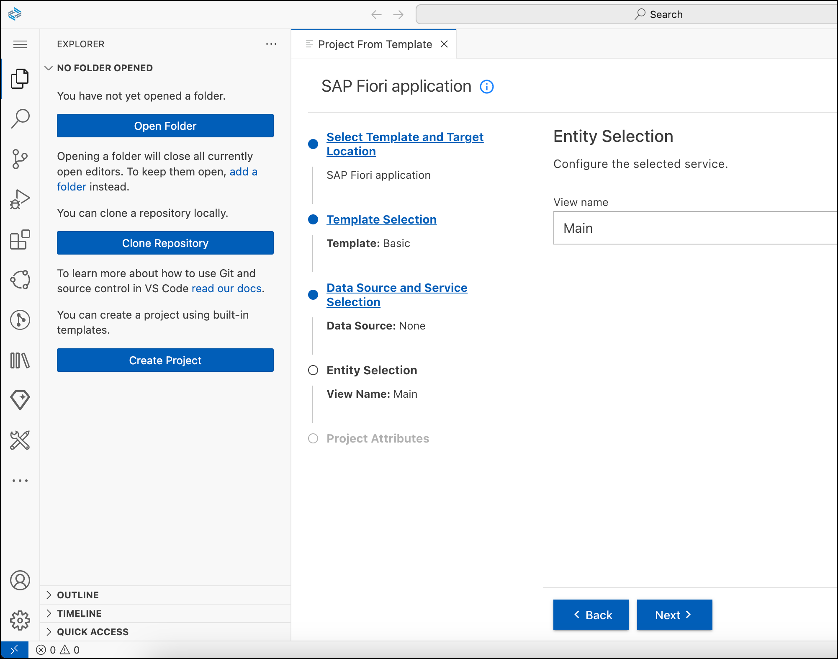Open Explorer more actions menu
This screenshot has width=838, height=659.
pos(271,44)
